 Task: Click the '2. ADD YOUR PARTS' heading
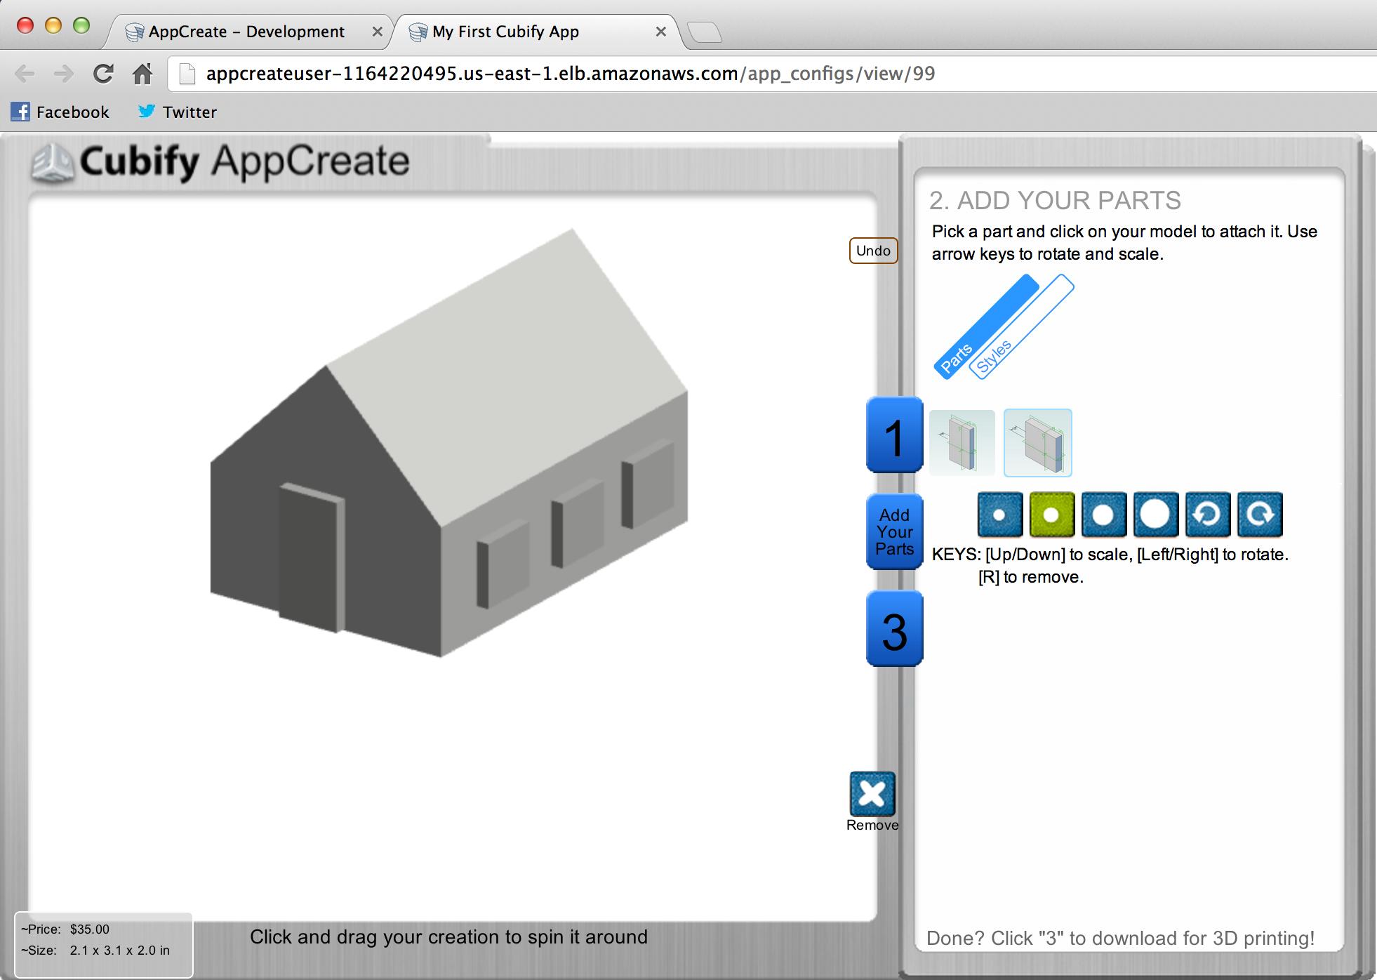pos(1055,201)
